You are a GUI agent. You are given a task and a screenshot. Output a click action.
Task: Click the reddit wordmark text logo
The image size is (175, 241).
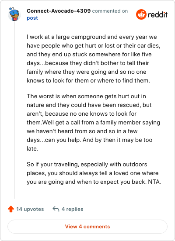(x=158, y=15)
